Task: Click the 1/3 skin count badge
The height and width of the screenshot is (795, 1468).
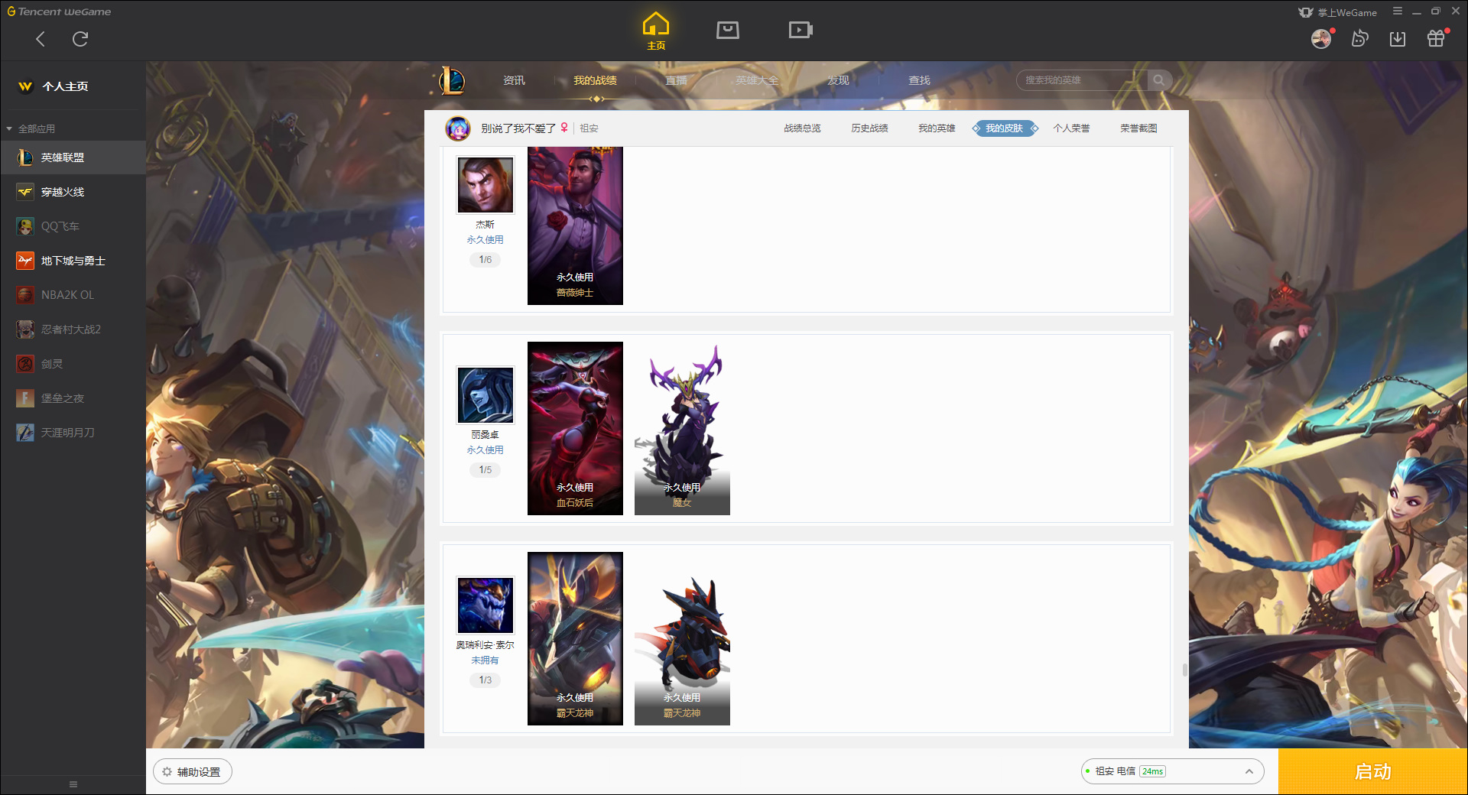Action: pos(486,680)
